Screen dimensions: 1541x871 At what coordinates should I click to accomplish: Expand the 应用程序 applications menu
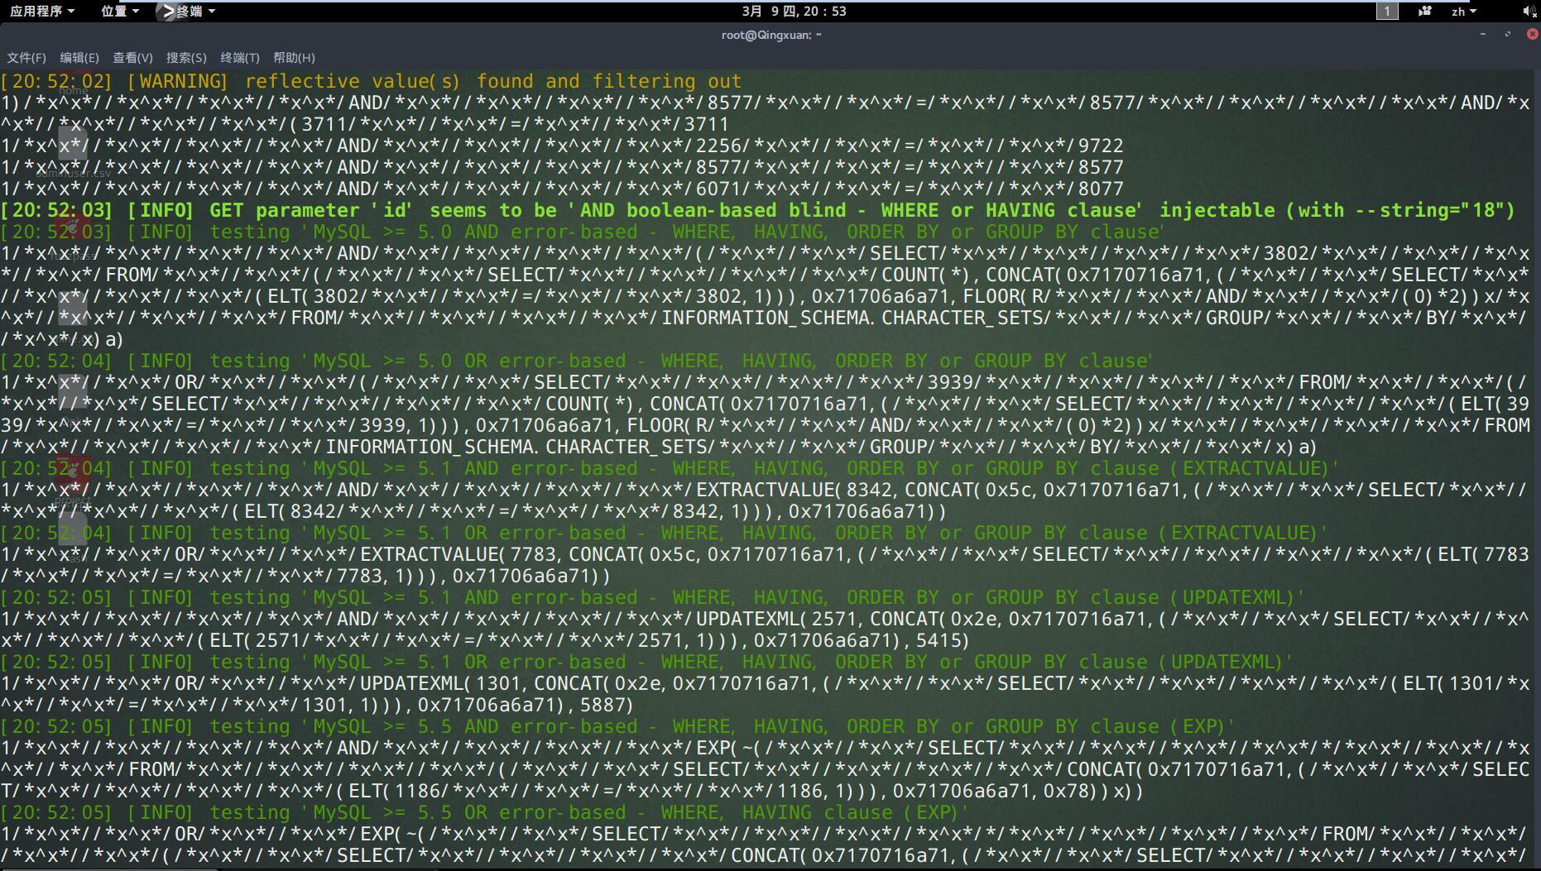42,11
